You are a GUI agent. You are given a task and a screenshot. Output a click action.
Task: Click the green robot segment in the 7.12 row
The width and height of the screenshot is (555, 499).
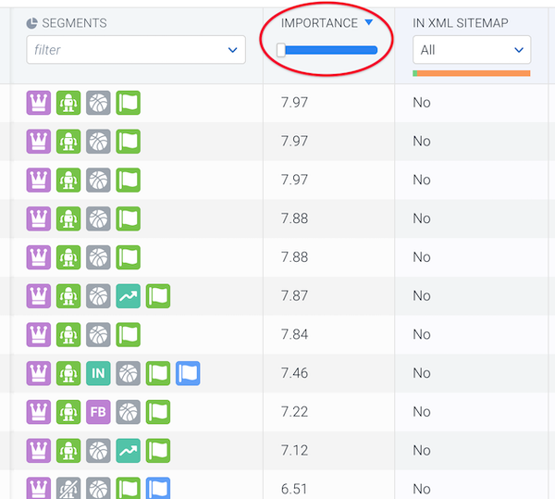point(68,451)
